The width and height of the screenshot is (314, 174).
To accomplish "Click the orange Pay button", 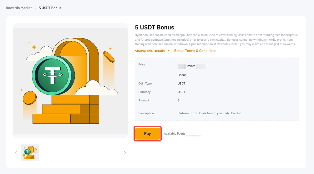I will pyautogui.click(x=147, y=134).
